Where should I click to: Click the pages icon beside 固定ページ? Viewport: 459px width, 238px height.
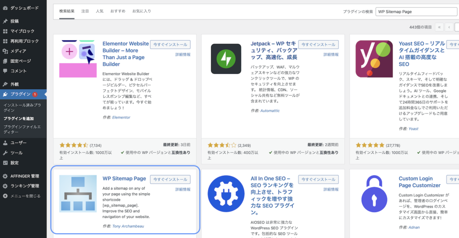click(5, 61)
